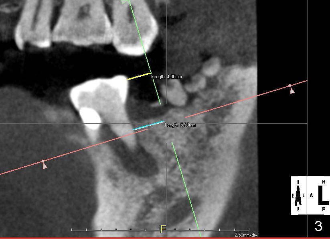Screen dimensions: 330x239
Task: Click the bottom ruler scale bar
Action: (120, 230)
